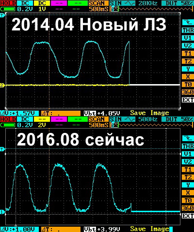Click the ΔV +1.00V readout in bottom panel
Viewport: 194px width, 232px height.
[19, 229]
